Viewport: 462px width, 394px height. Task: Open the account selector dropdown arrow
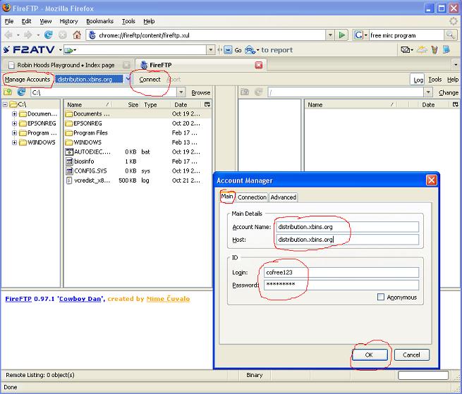[x=128, y=79]
